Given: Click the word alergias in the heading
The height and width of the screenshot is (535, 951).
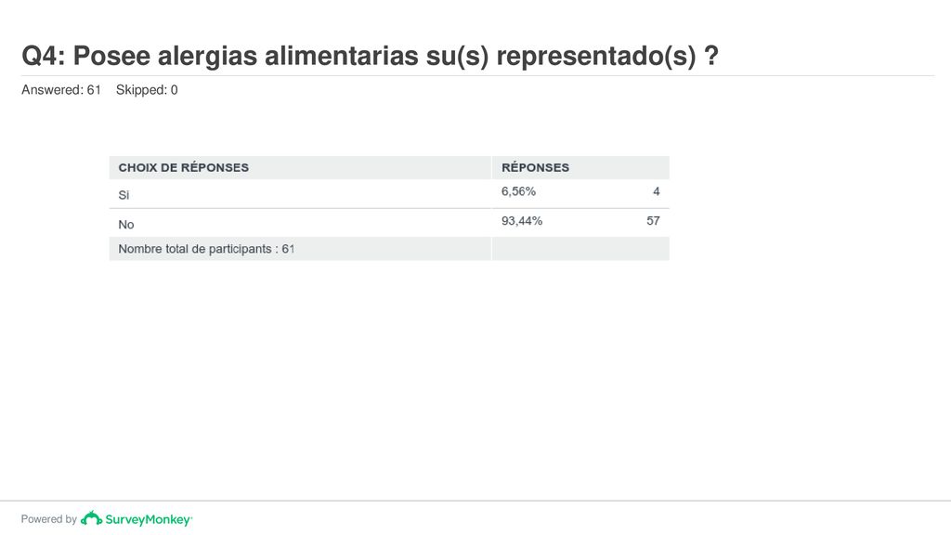Looking at the screenshot, I should (207, 57).
